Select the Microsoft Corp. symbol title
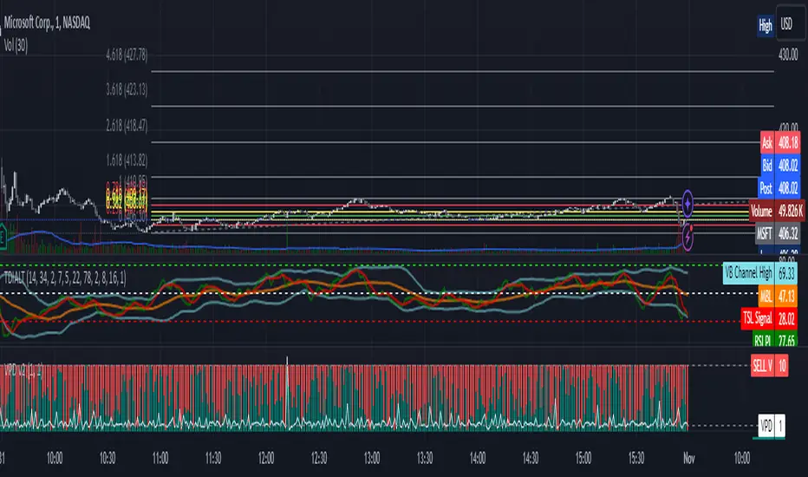Viewport: 808px width, 477px height. (47, 23)
